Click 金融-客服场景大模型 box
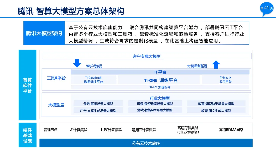This screenshot has width=276, height=155. pyautogui.click(x=98, y=104)
